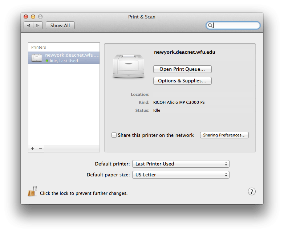Click the 'Default paper size:' label
The height and width of the screenshot is (233, 284).
click(108, 175)
